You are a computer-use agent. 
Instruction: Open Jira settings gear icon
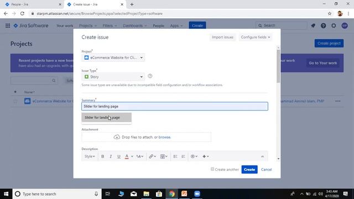click(x=334, y=26)
